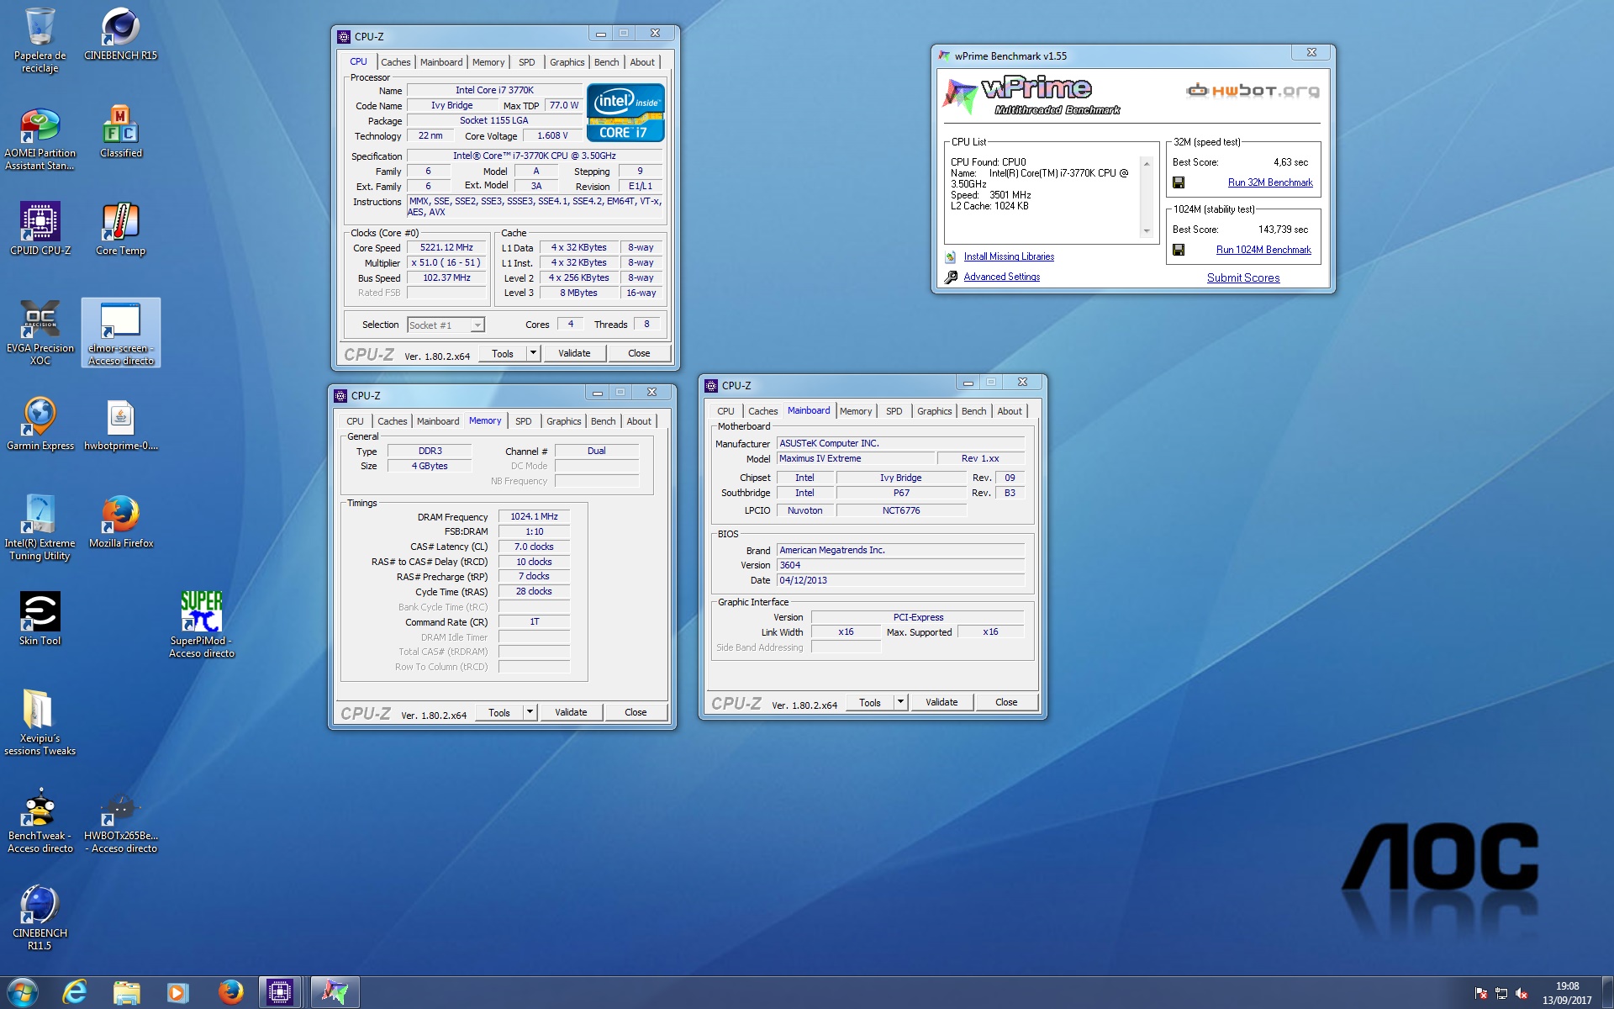Screen dimensions: 1614x1009
Task: Open SuperPiMod shortcut icon
Action: click(201, 625)
